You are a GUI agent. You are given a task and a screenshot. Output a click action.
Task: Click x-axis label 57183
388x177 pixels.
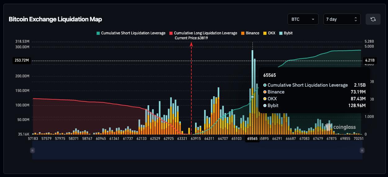pos(33,139)
